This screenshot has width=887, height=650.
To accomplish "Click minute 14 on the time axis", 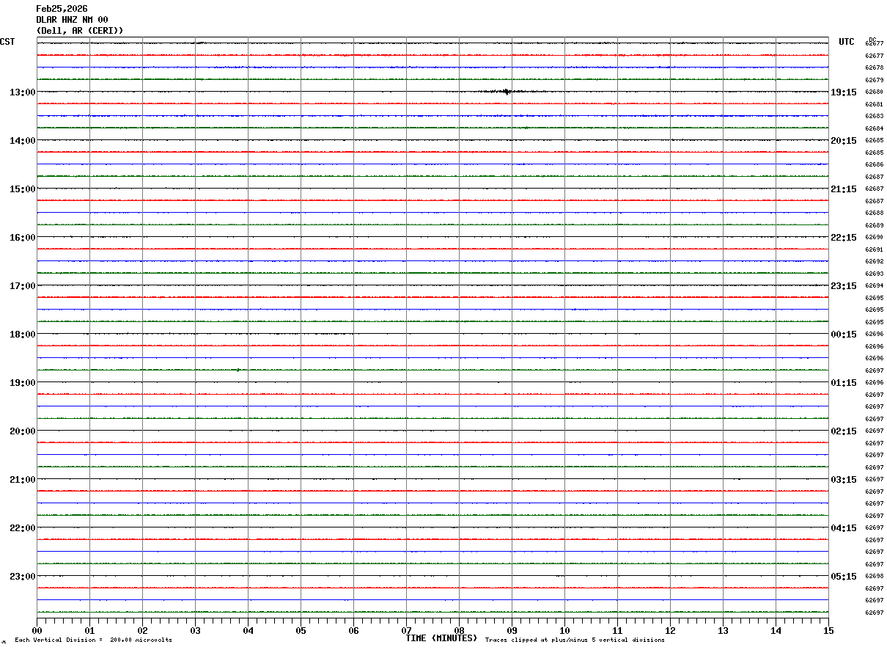I will pyautogui.click(x=776, y=630).
